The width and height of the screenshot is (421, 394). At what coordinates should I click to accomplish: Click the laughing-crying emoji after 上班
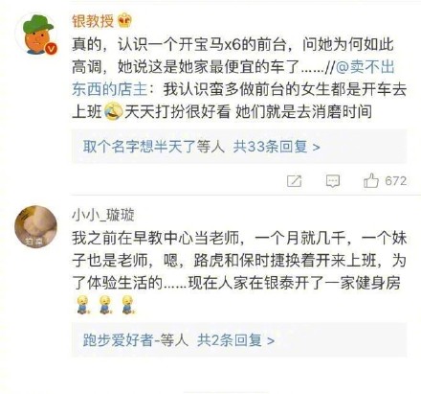click(x=113, y=111)
